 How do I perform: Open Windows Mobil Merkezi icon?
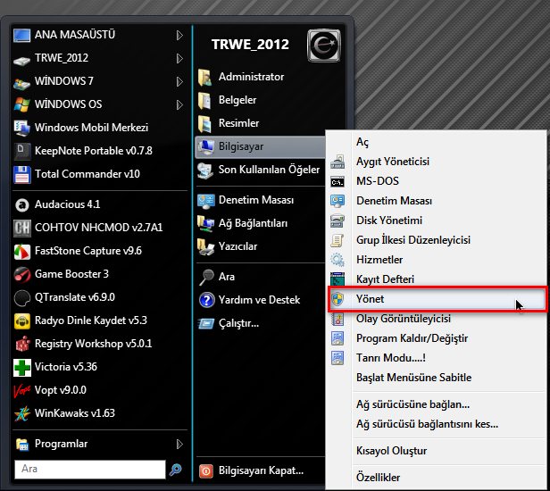pos(21,128)
